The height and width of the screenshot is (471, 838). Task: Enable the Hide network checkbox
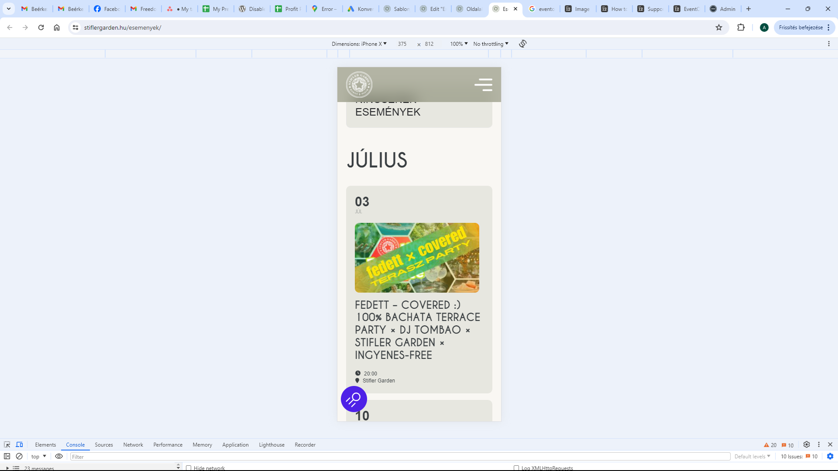pyautogui.click(x=189, y=468)
